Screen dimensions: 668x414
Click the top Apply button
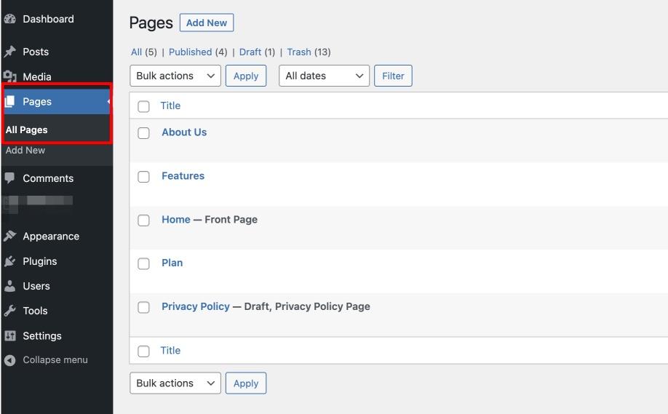[x=246, y=76]
